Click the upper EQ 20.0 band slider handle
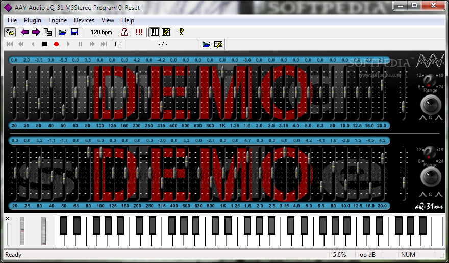 coord(382,85)
